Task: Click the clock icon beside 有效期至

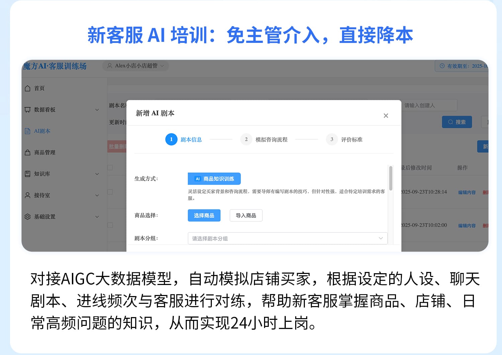Action: click(x=442, y=66)
